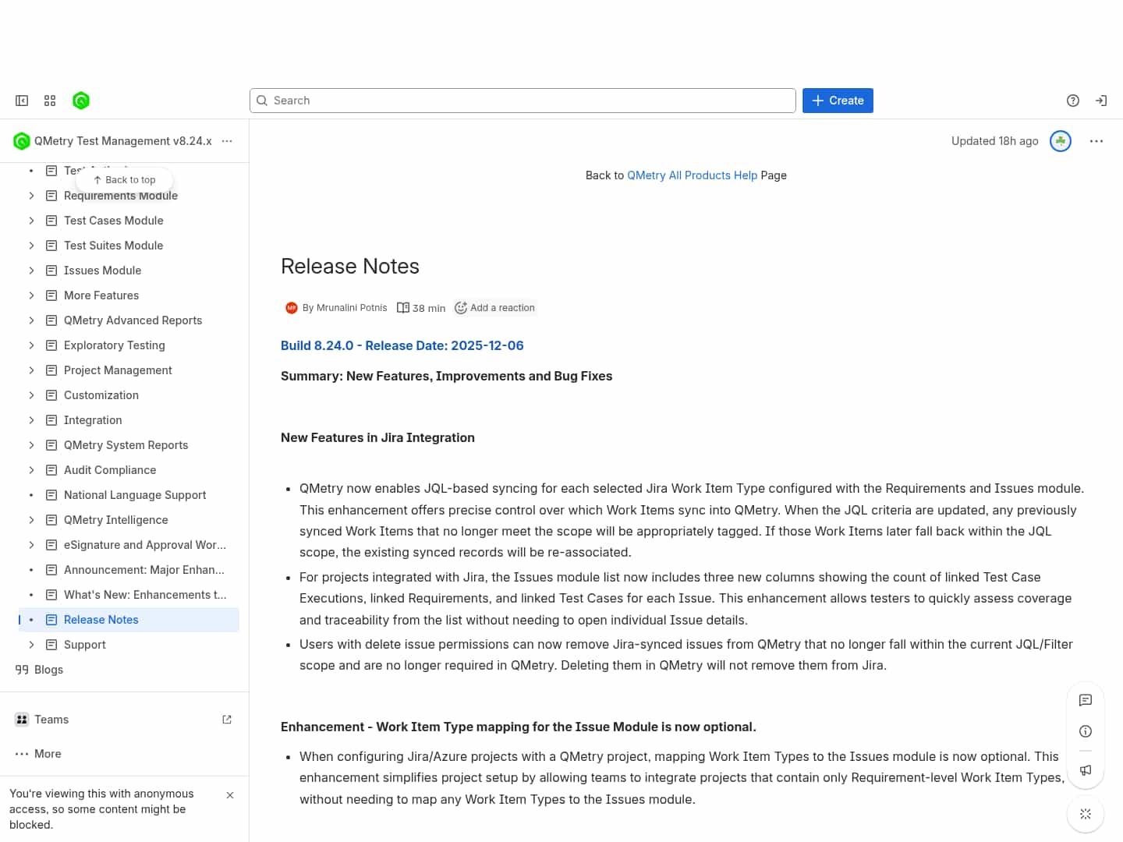Click the 'New Features in Jira Integration' heading
Viewport: 1123px width, 842px height.
pyautogui.click(x=377, y=438)
